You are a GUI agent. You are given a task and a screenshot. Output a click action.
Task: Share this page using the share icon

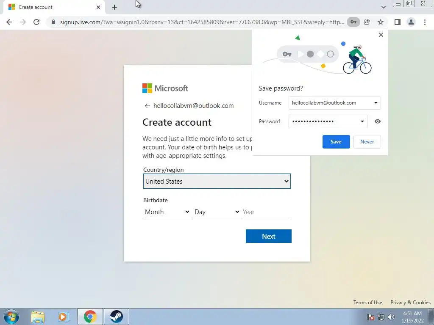pyautogui.click(x=367, y=22)
